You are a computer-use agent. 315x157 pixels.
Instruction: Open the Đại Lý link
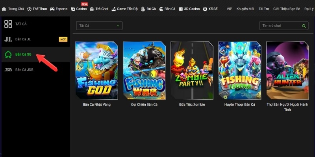tap(309, 9)
